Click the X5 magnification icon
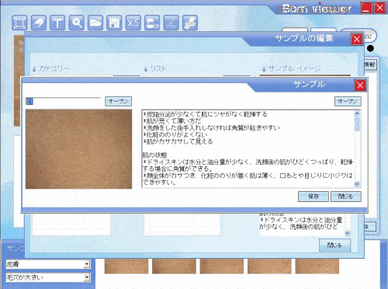This screenshot has height=289, width=388. click(133, 23)
